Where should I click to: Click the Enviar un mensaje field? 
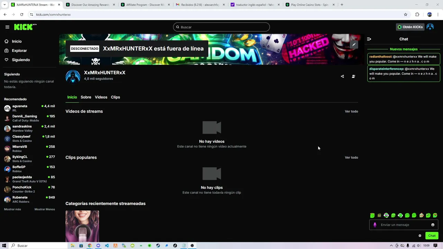tap(404, 225)
